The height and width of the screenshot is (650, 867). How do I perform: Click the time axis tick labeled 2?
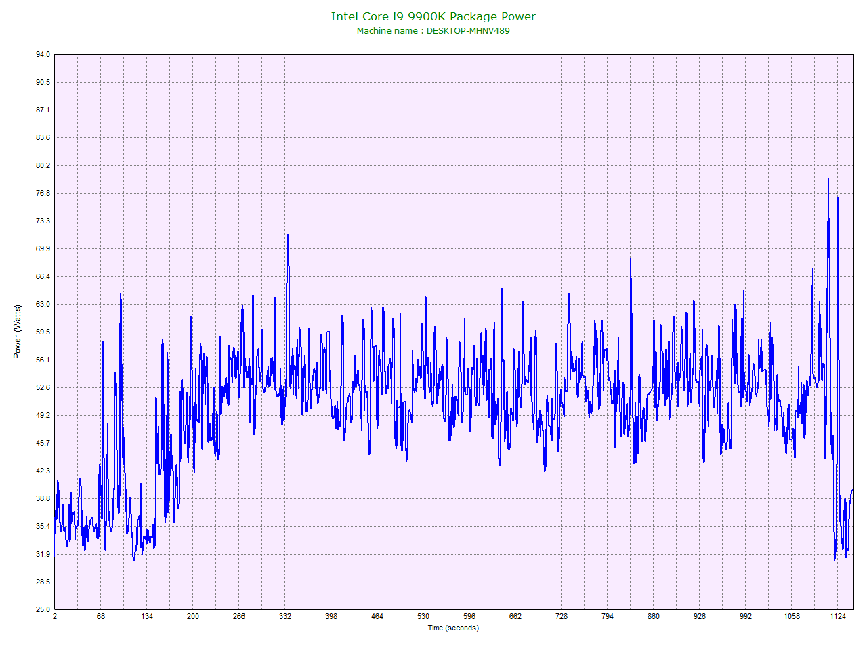pos(55,617)
